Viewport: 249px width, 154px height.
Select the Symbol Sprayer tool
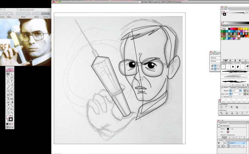click(x=8, y=98)
